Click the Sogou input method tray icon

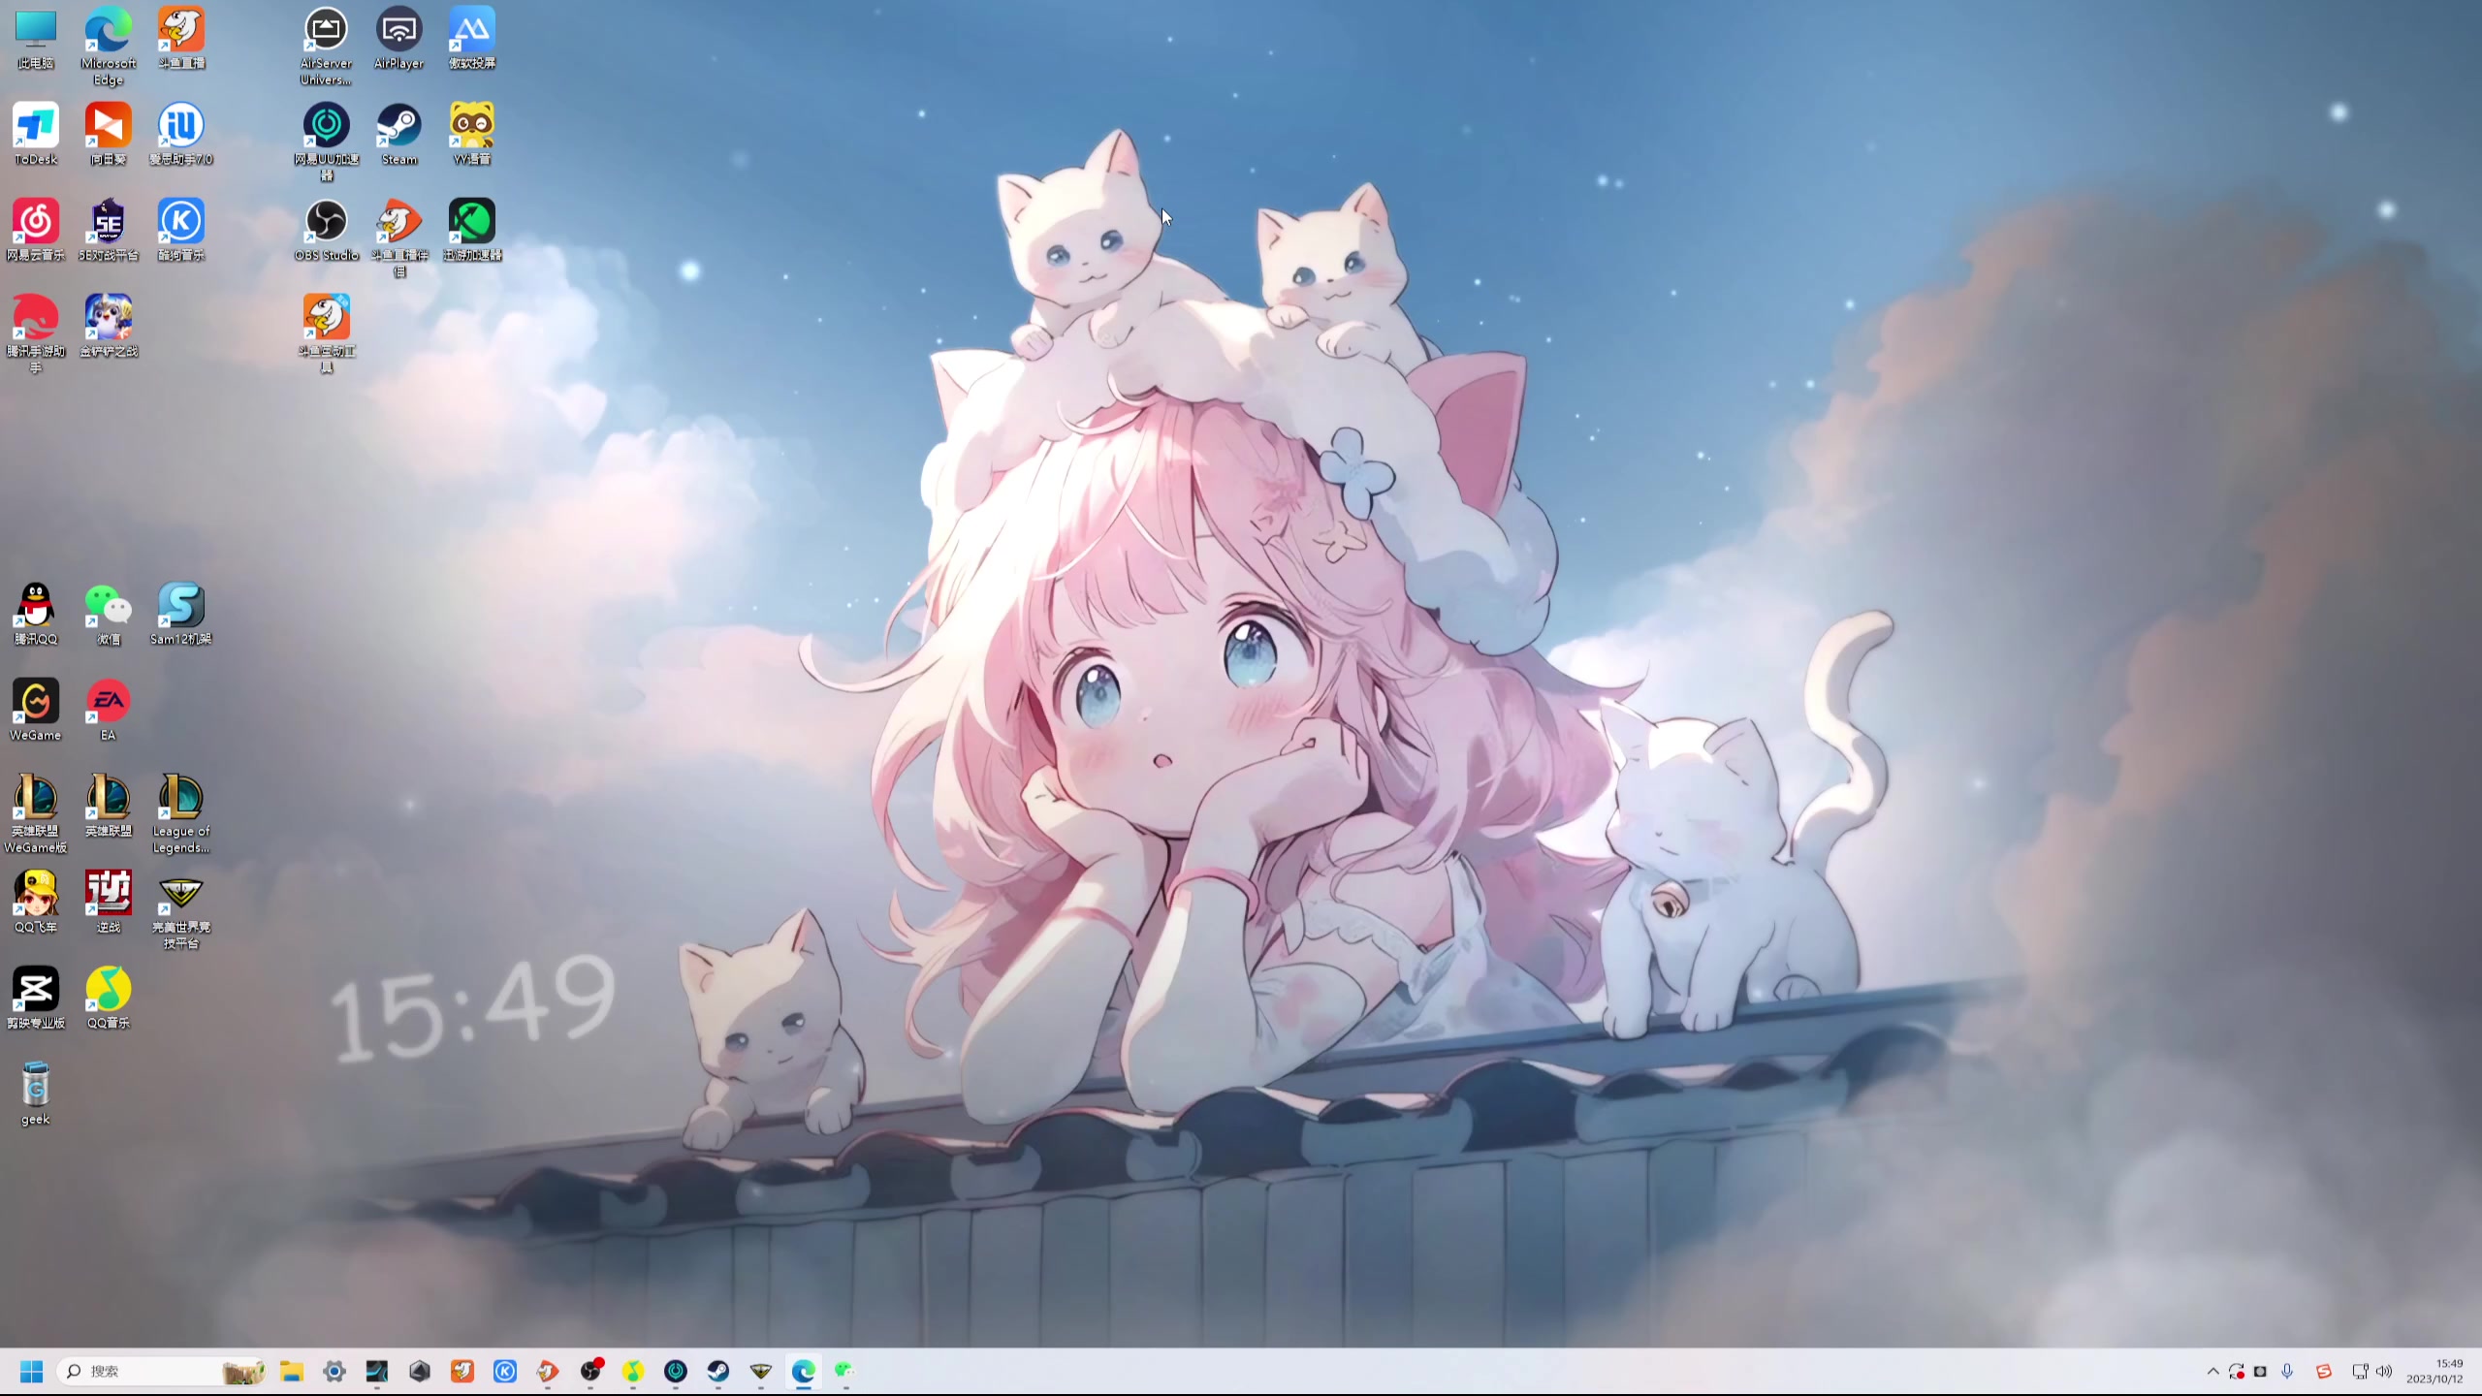2324,1371
